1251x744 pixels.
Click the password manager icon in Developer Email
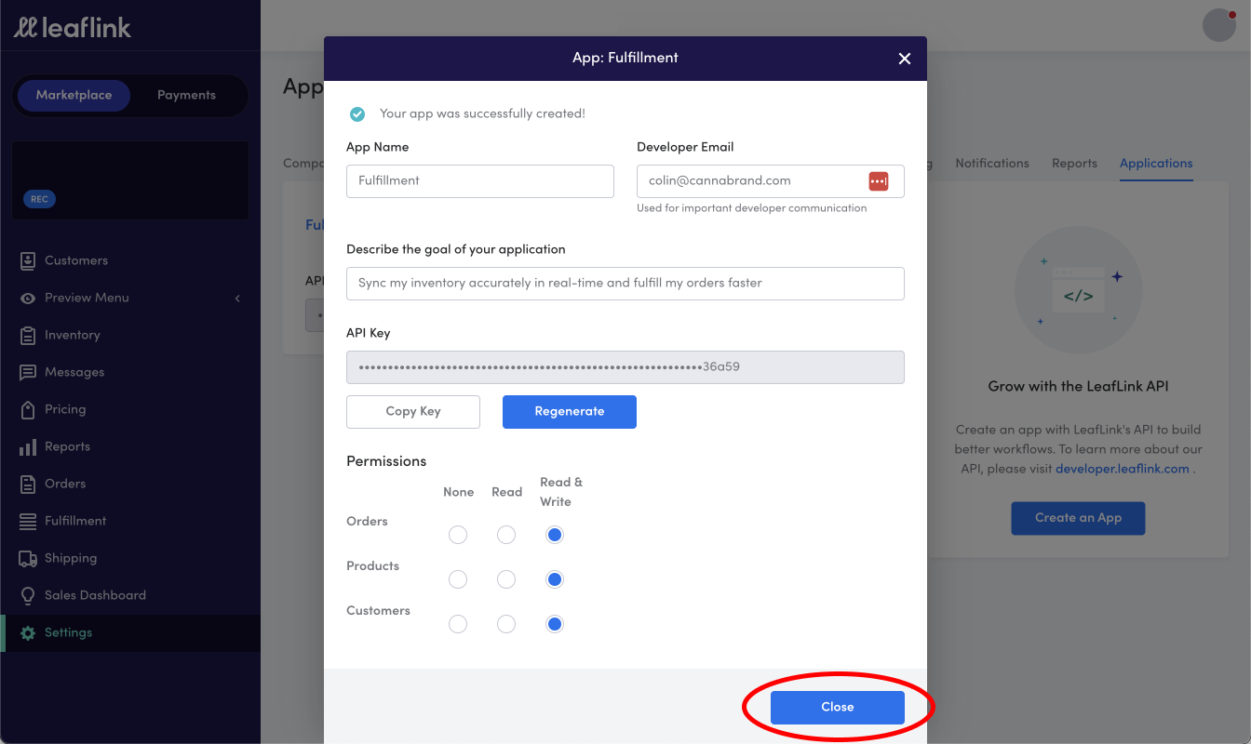(x=879, y=180)
